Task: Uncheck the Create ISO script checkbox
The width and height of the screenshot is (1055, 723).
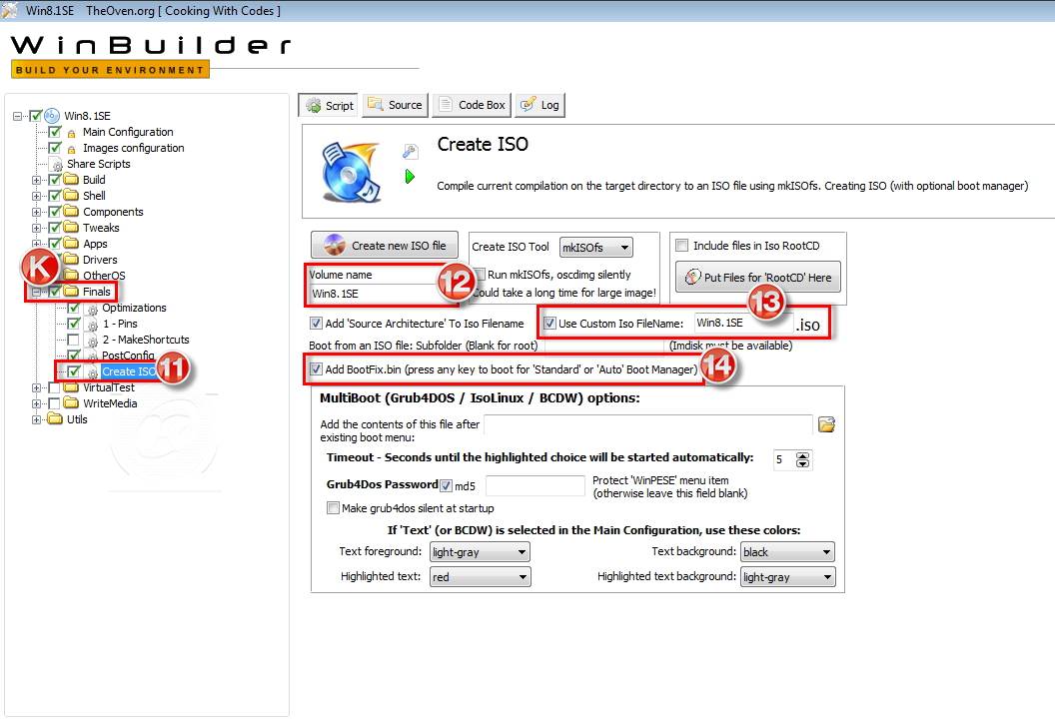Action: (x=73, y=371)
